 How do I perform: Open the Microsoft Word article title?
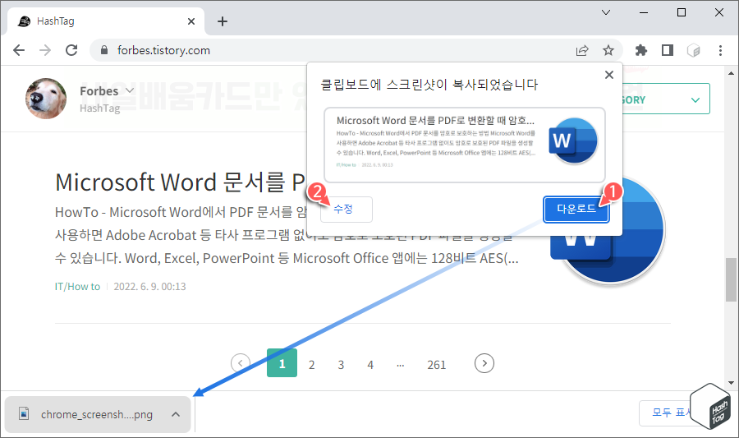[180, 182]
